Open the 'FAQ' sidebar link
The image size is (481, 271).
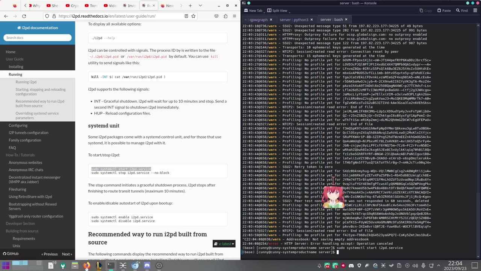[12, 148]
